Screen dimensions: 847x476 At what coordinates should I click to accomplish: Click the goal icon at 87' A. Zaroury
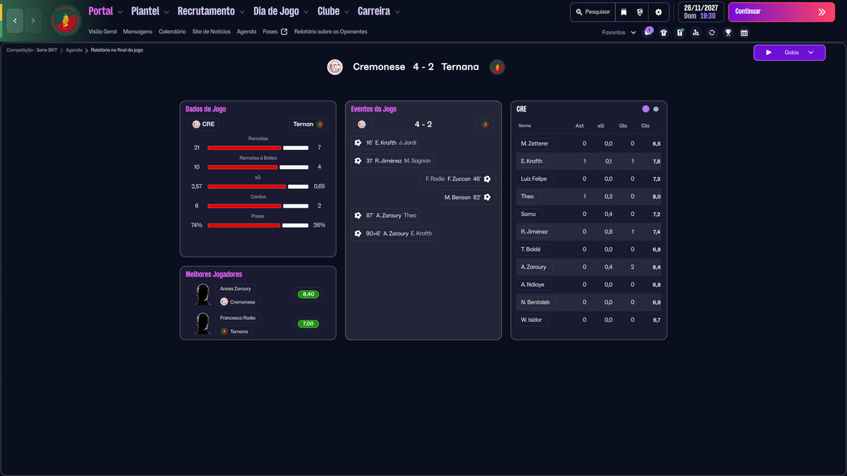pyautogui.click(x=358, y=216)
